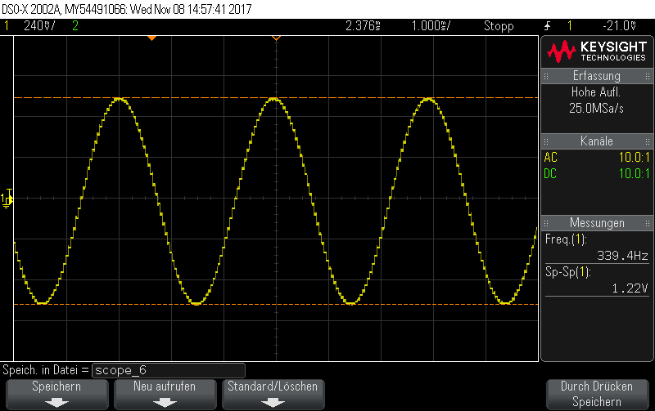Click the upper orange dashed cursor line
Screen dimensions: 655x411
pos(276,97)
